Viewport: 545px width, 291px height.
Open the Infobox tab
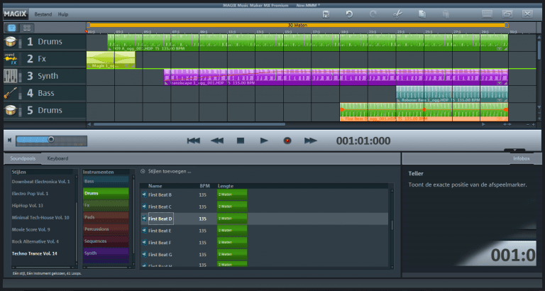[x=522, y=158]
